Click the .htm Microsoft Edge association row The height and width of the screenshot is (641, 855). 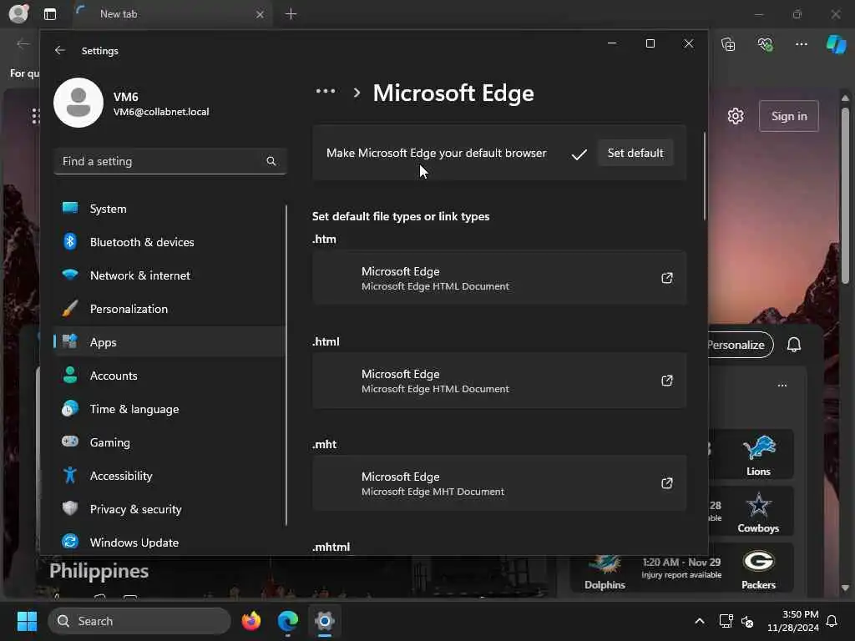point(499,278)
